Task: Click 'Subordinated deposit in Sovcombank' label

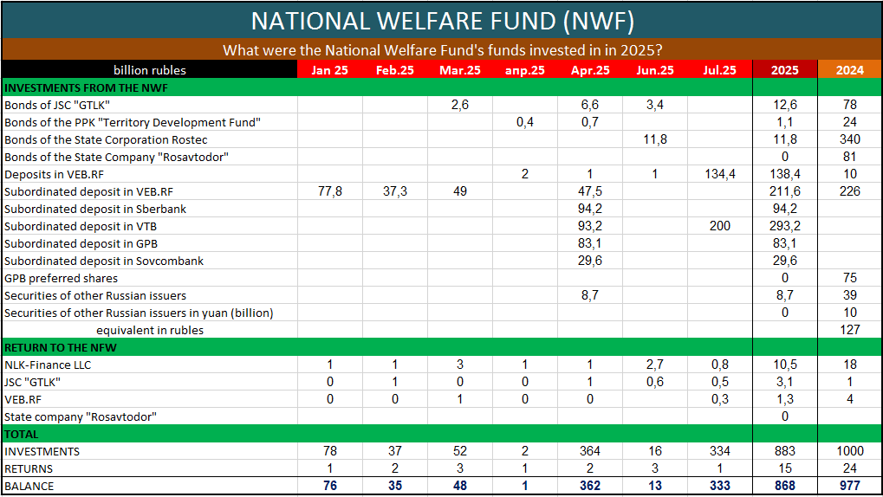Action: pos(104,261)
